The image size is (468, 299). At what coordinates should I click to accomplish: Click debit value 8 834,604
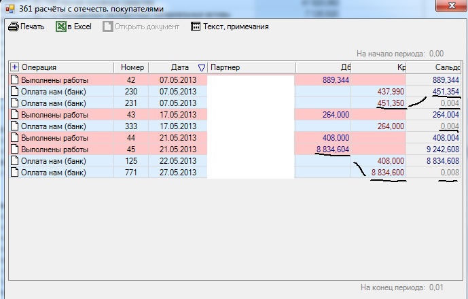(333, 149)
